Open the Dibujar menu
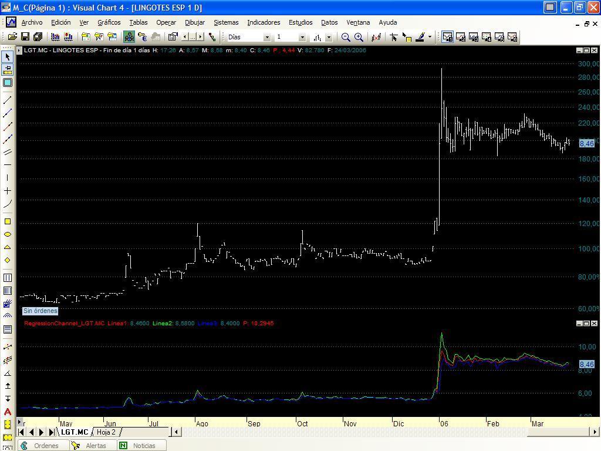 pos(195,22)
